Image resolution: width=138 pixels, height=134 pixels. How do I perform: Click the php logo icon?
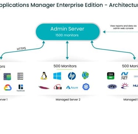(112, 86)
